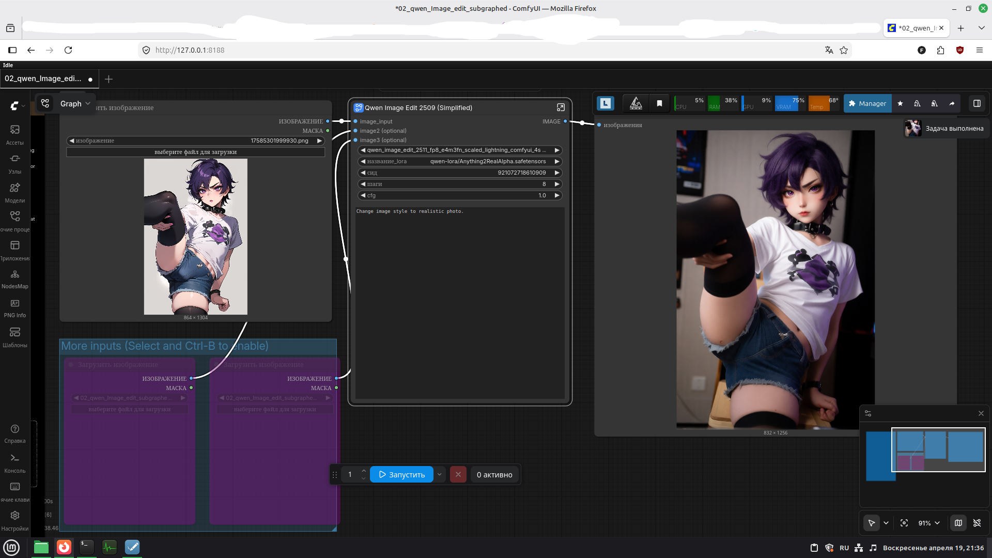Screen dimensions: 992x558
Task: Click the right arrow on the сид field
Action: click(557, 173)
